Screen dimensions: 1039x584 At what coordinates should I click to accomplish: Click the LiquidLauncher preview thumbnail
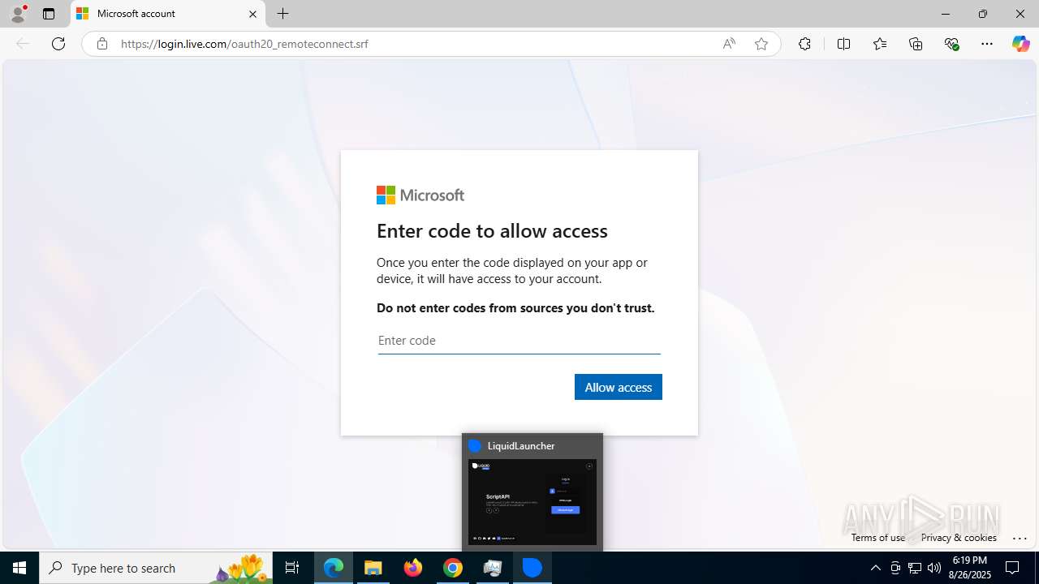[x=532, y=502]
